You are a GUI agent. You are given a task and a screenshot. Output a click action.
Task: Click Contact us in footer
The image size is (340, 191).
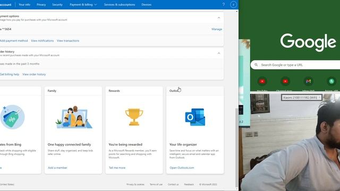point(173,185)
